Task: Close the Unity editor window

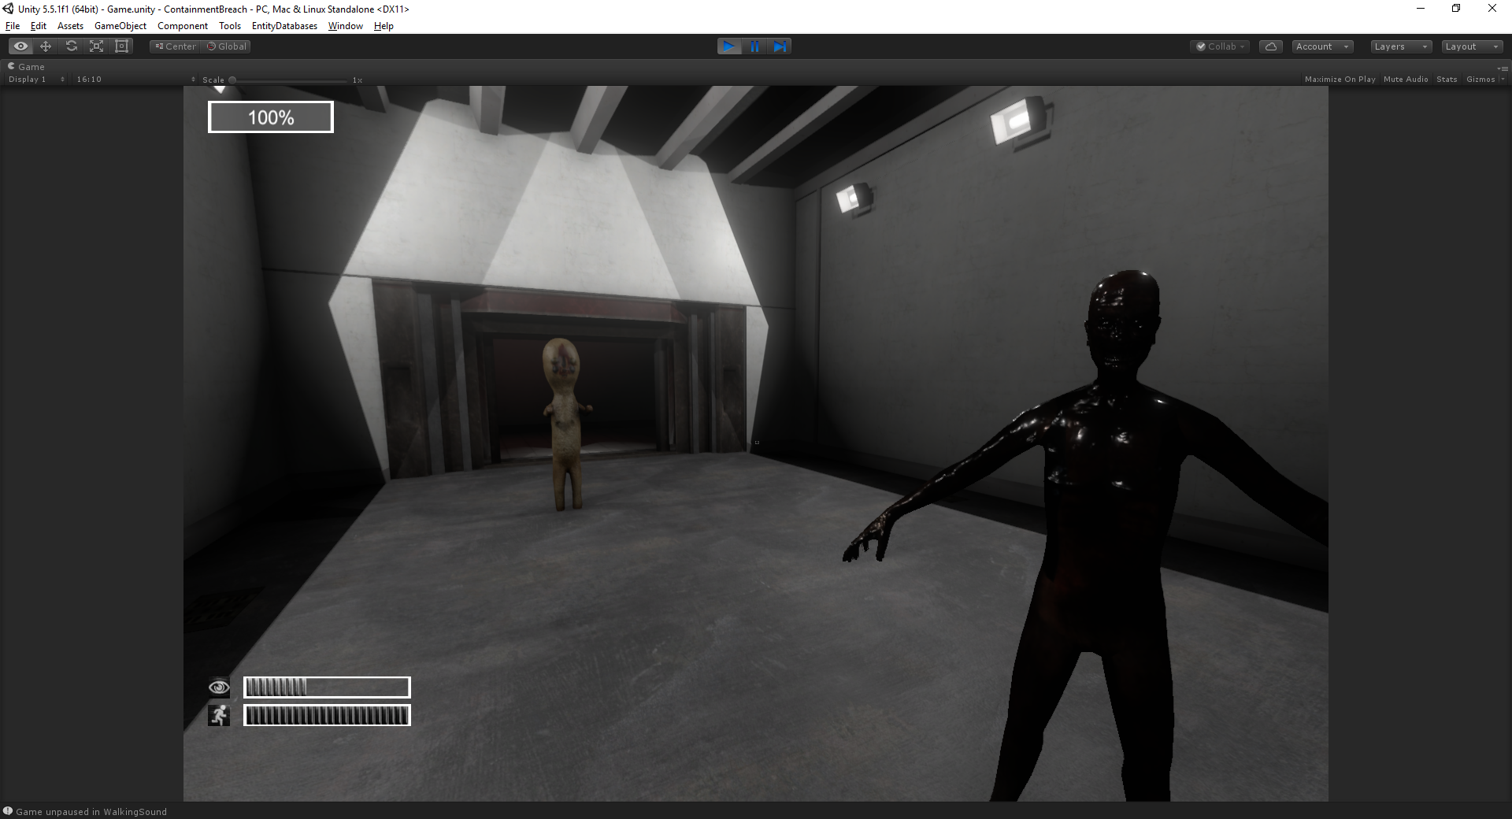Action: pos(1492,9)
